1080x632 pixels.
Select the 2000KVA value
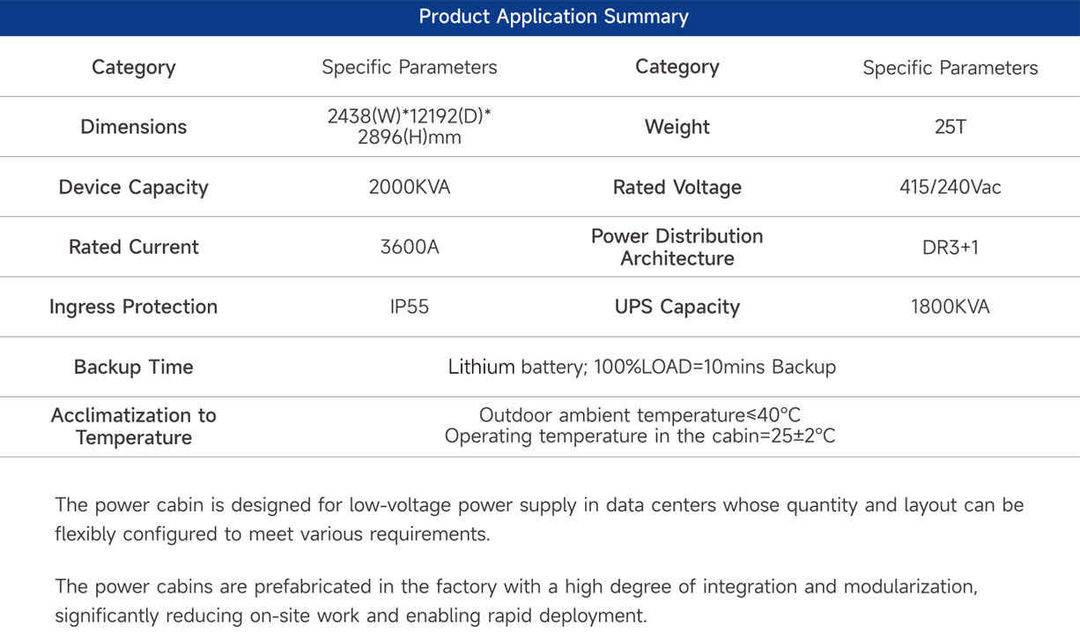pyautogui.click(x=409, y=187)
